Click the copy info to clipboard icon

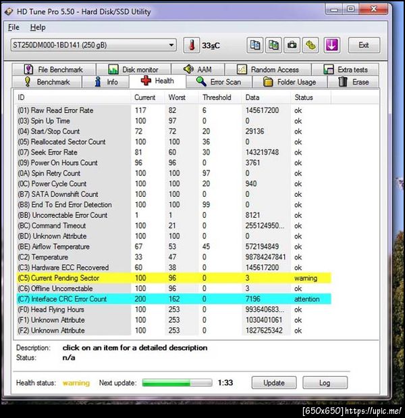click(255, 45)
